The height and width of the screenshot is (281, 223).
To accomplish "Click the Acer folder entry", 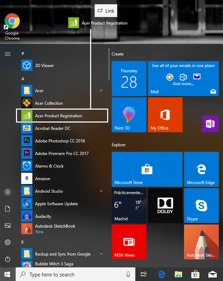I will (x=62, y=90).
